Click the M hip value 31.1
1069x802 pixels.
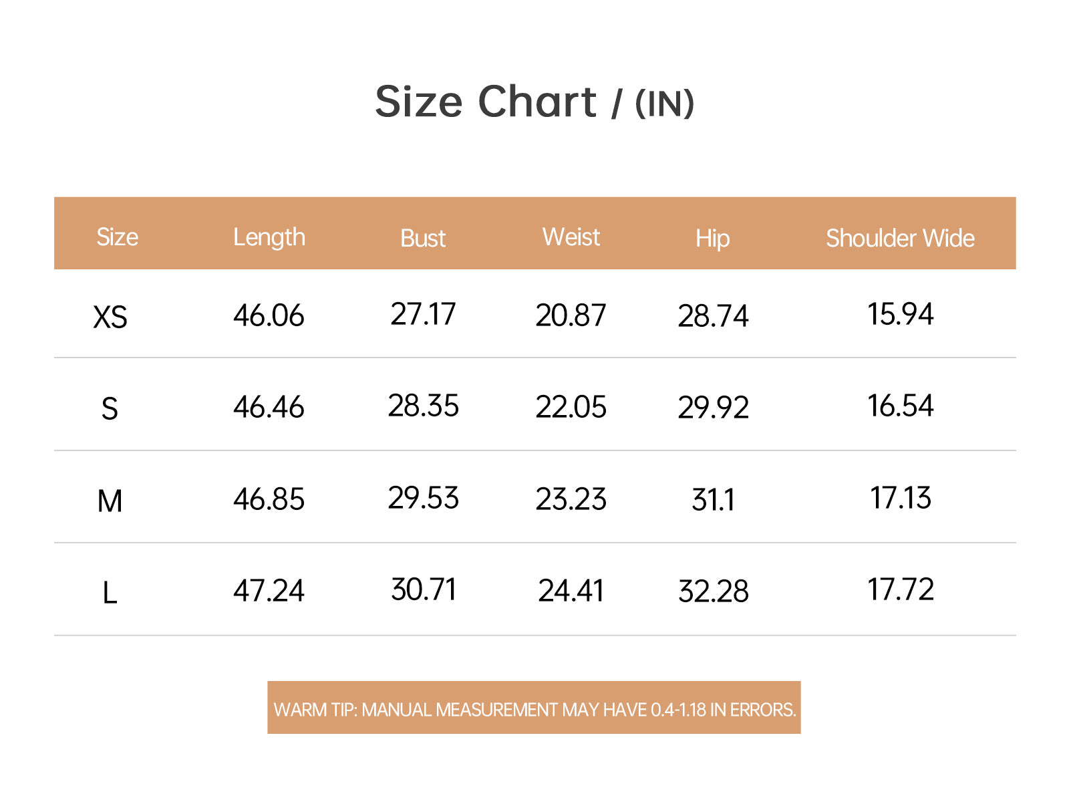(713, 500)
